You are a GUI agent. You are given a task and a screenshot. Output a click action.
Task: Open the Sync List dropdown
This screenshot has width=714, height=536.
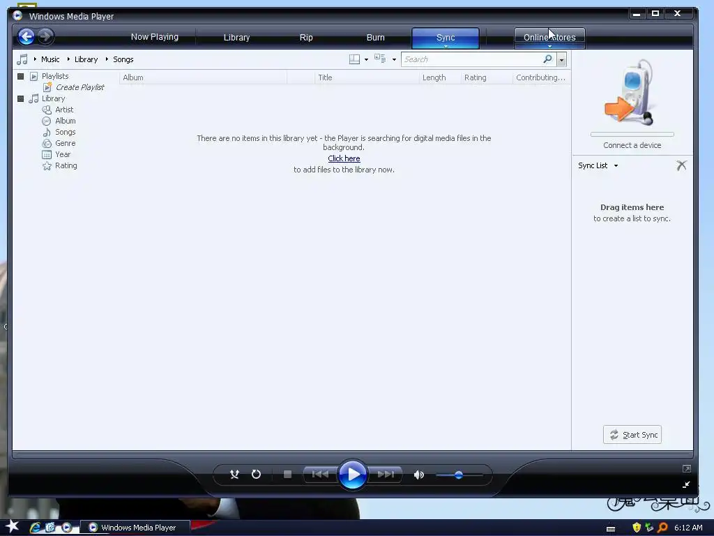click(598, 165)
